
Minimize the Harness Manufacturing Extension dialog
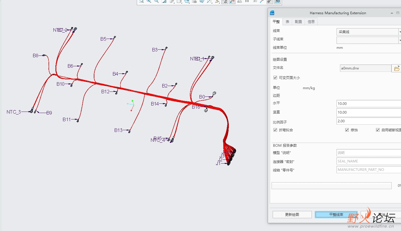(x=392, y=13)
